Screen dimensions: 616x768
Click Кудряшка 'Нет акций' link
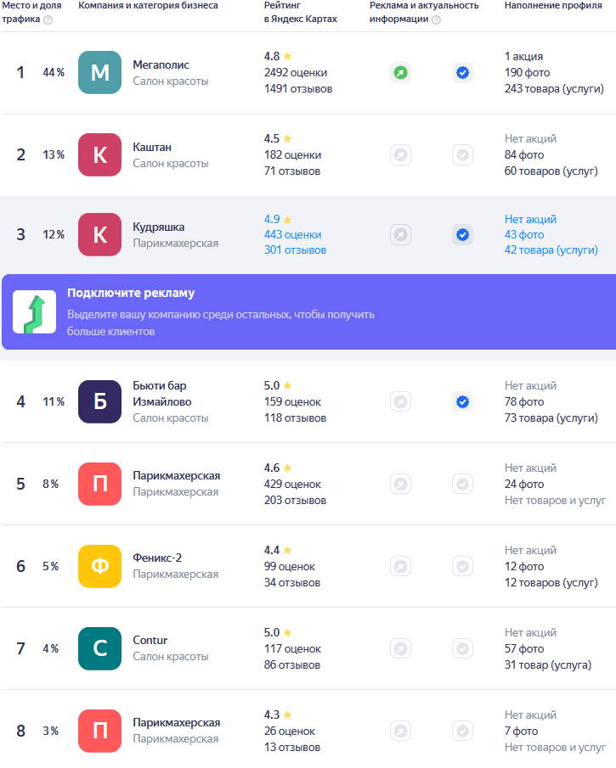tap(530, 220)
